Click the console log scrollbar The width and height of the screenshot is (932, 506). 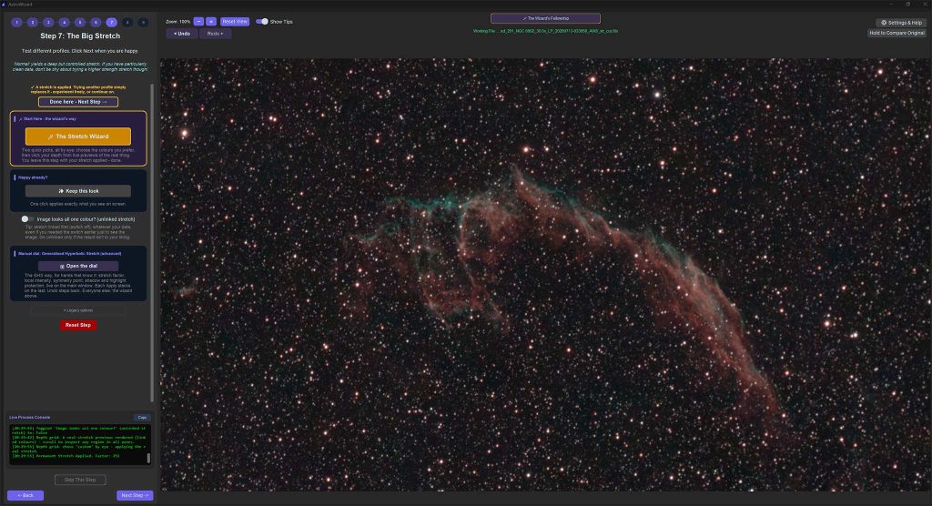coord(148,458)
